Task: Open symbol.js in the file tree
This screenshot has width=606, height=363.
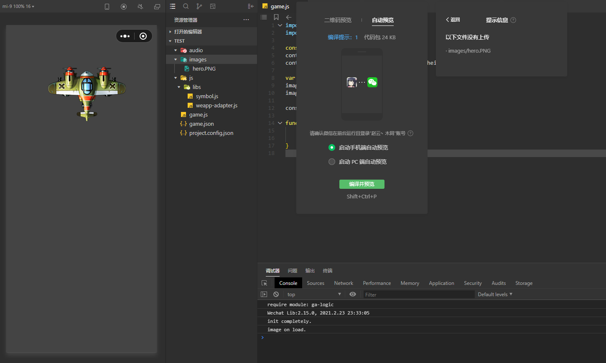Action: coord(207,96)
